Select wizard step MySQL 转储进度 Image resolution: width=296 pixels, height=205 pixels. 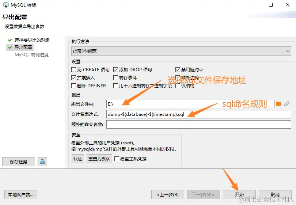pos(32,55)
